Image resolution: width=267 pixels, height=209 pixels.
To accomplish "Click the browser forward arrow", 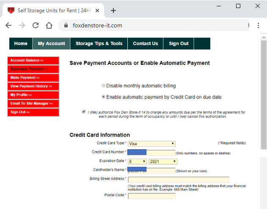I will 22,25.
